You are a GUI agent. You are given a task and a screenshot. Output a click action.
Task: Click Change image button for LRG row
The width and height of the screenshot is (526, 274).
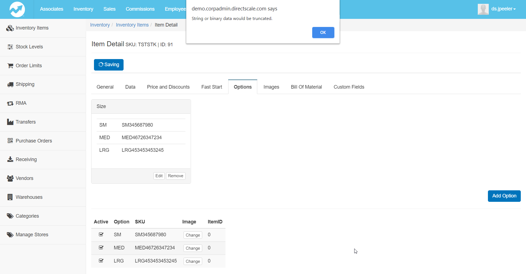click(x=193, y=261)
